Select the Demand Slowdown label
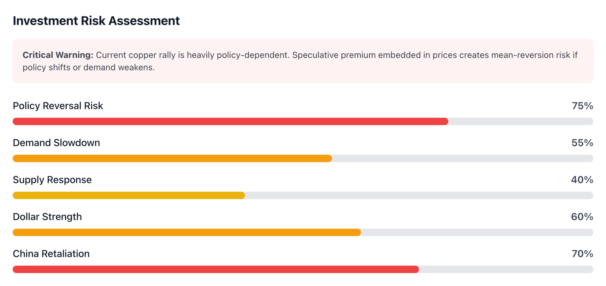 click(x=56, y=143)
